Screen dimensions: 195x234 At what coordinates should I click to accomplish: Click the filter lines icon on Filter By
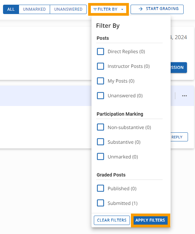tap(95, 9)
